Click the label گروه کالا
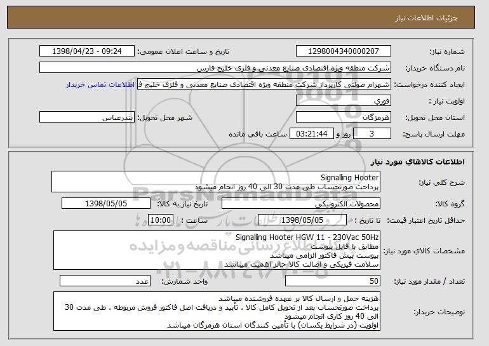489x346 pixels. [x=450, y=204]
